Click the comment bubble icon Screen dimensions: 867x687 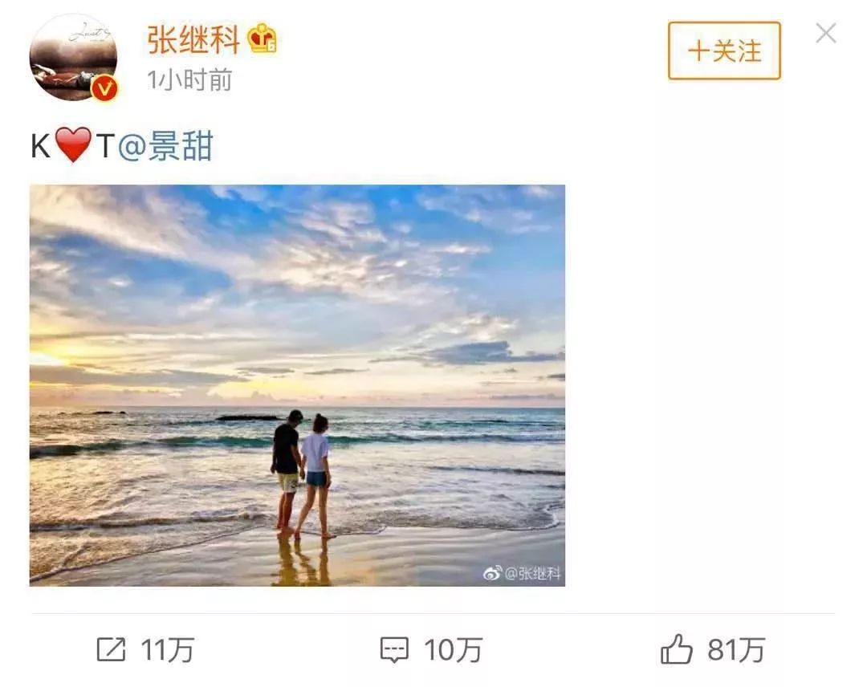394,650
